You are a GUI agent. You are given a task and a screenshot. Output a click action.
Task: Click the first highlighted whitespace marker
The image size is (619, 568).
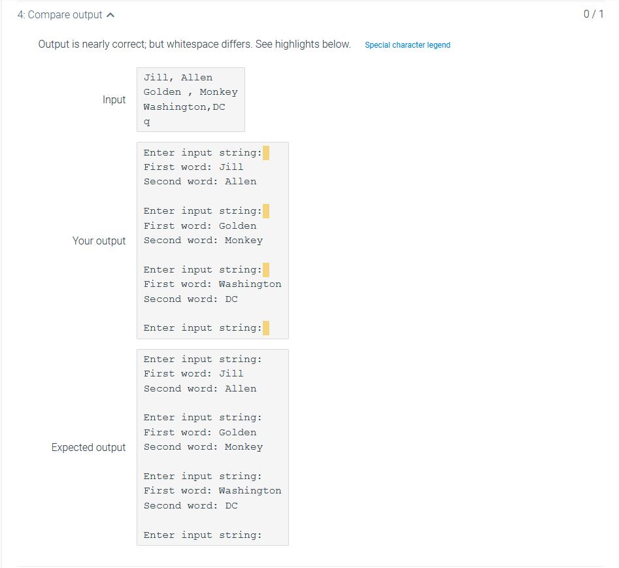[266, 152]
